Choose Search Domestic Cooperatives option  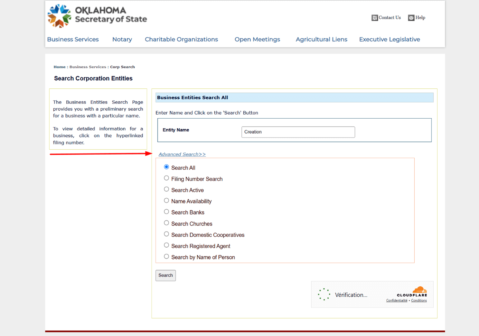click(x=167, y=234)
